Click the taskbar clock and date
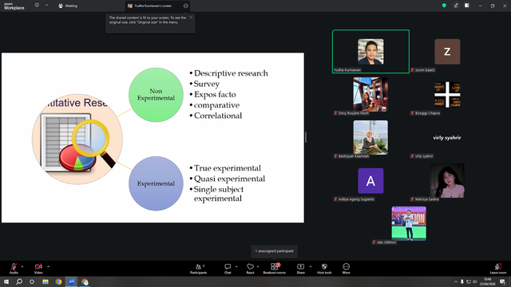Viewport: 511px width, 287px height. pos(487,281)
